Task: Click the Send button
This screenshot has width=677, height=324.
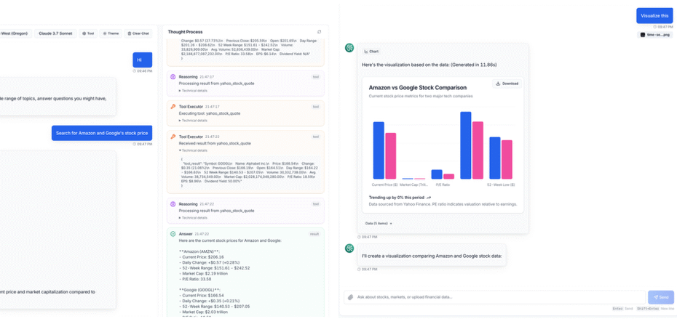Action: click(x=660, y=297)
